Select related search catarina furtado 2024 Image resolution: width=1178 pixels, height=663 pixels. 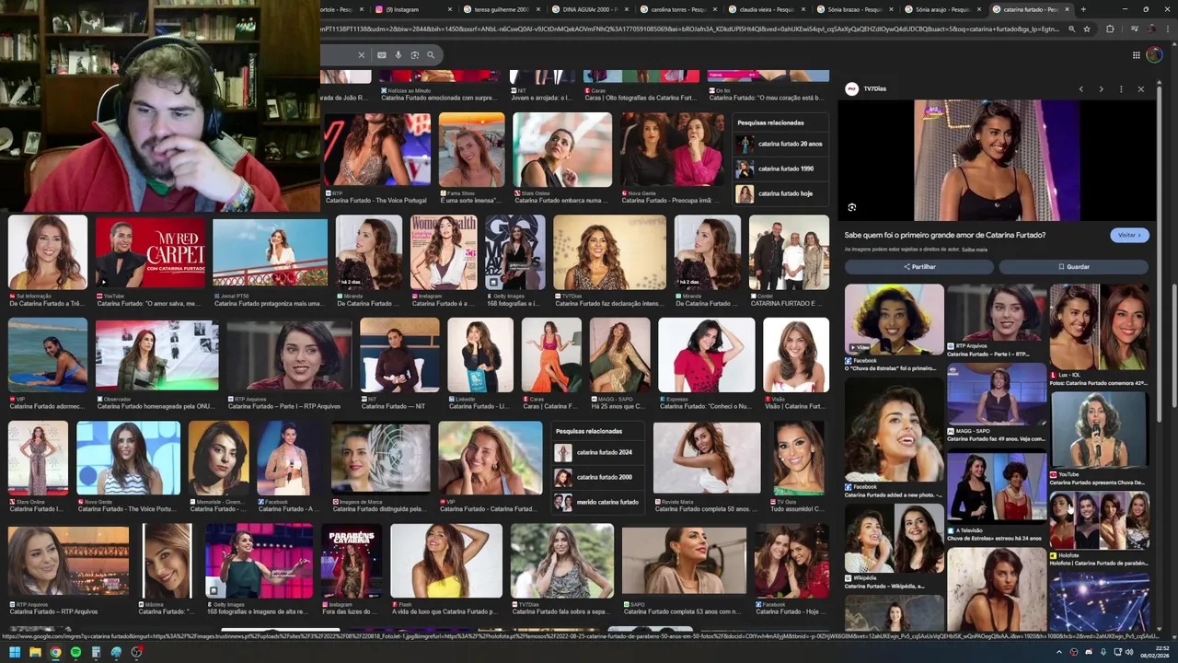tap(599, 453)
